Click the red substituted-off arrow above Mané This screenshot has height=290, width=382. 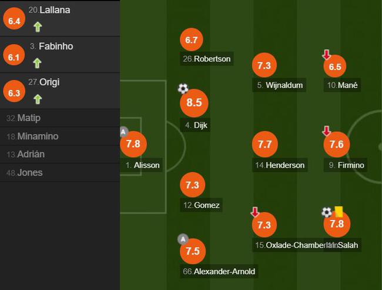pos(326,55)
